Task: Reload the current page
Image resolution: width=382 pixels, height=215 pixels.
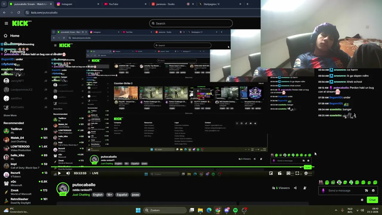Action: tap(19, 13)
